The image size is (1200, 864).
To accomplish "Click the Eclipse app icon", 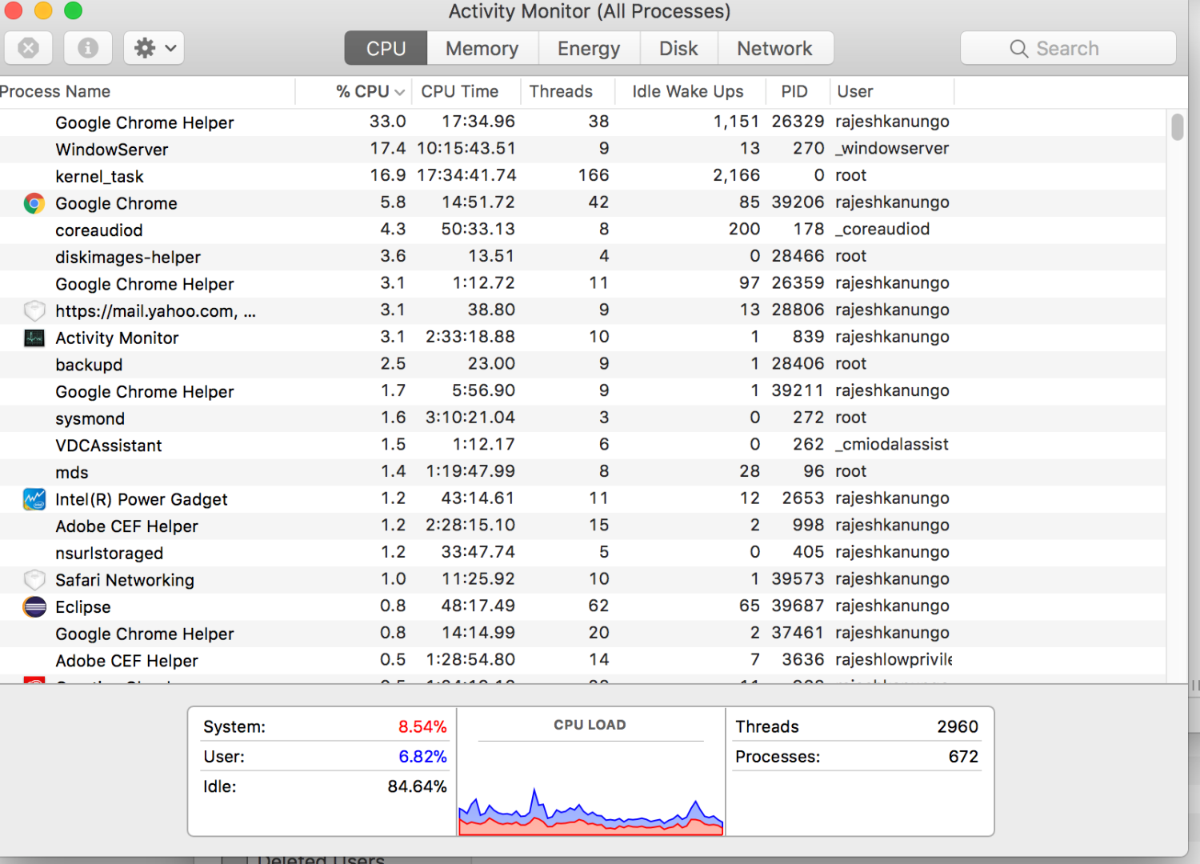I will (x=34, y=606).
